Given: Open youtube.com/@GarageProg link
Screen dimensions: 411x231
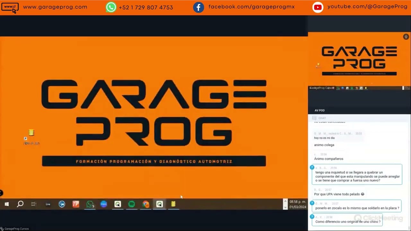Looking at the screenshot, I should tap(367, 7).
